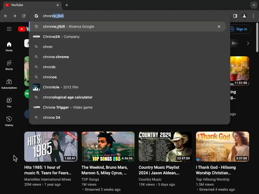The image size is (259, 194).
Task: Open the TOP Songs channel link
Action: pyautogui.click(x=90, y=179)
